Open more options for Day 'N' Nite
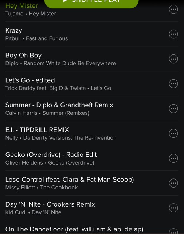Viewport: 184px width, 234px height. (173, 208)
